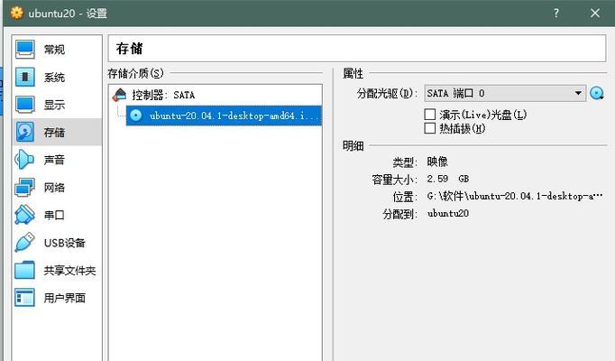The height and width of the screenshot is (361, 615).
Task: Click the 存储介质(S) label
Action: click(135, 73)
